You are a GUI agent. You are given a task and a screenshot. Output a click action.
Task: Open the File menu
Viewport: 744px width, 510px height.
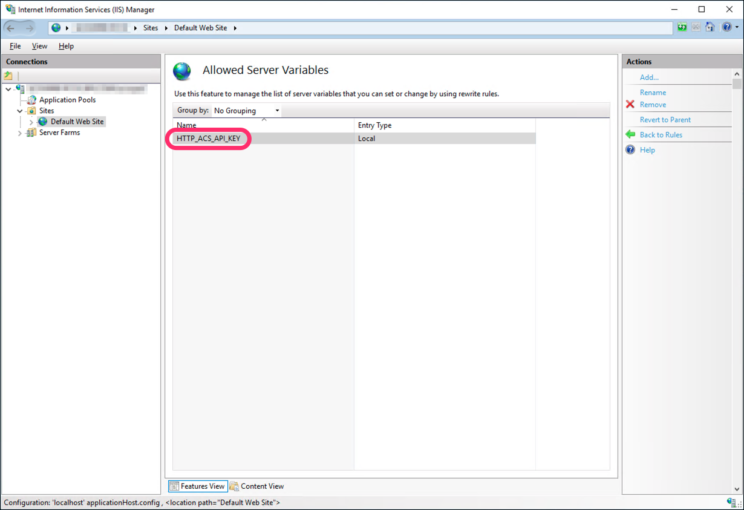point(15,46)
